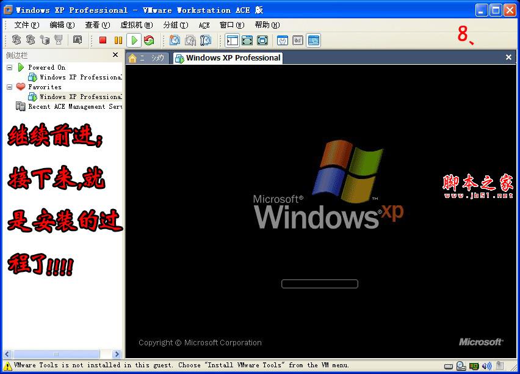Screen dimensions: 520x374
Task: Click the Appliance view icon
Action: (x=297, y=40)
